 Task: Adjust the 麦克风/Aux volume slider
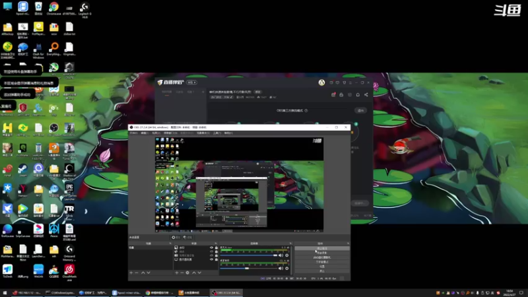click(249, 255)
